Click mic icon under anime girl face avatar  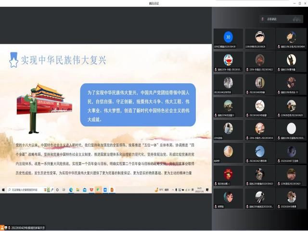pyautogui.click(x=216, y=206)
